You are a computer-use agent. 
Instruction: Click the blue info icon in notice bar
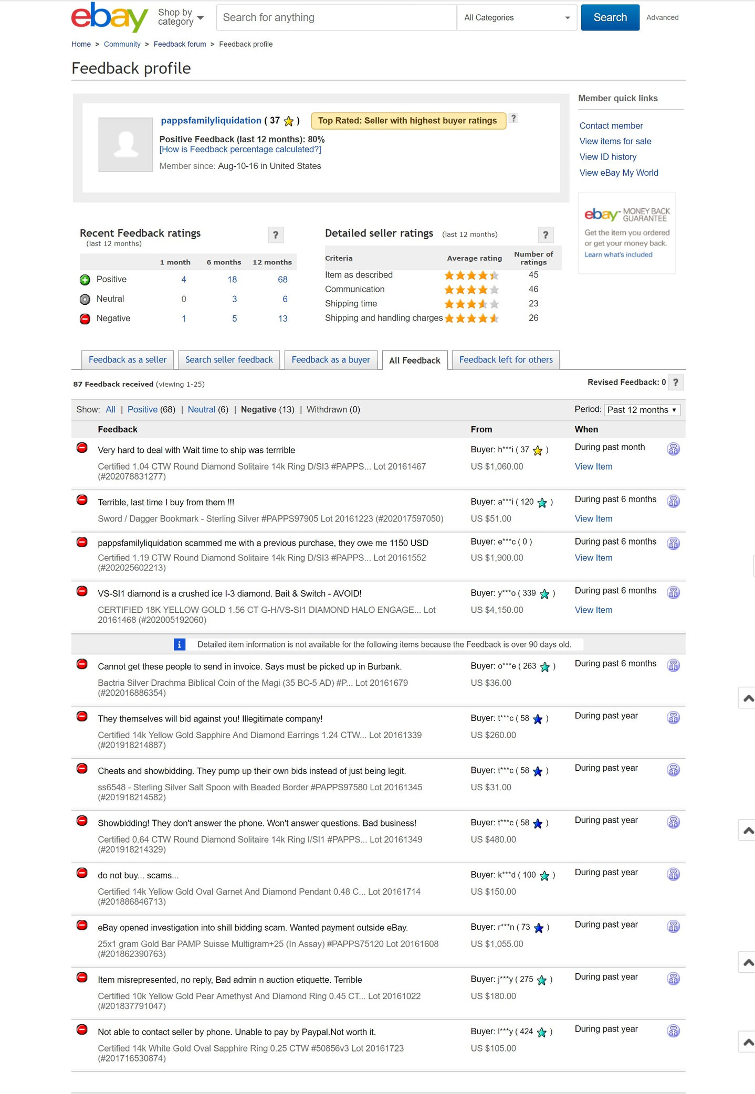coord(180,644)
